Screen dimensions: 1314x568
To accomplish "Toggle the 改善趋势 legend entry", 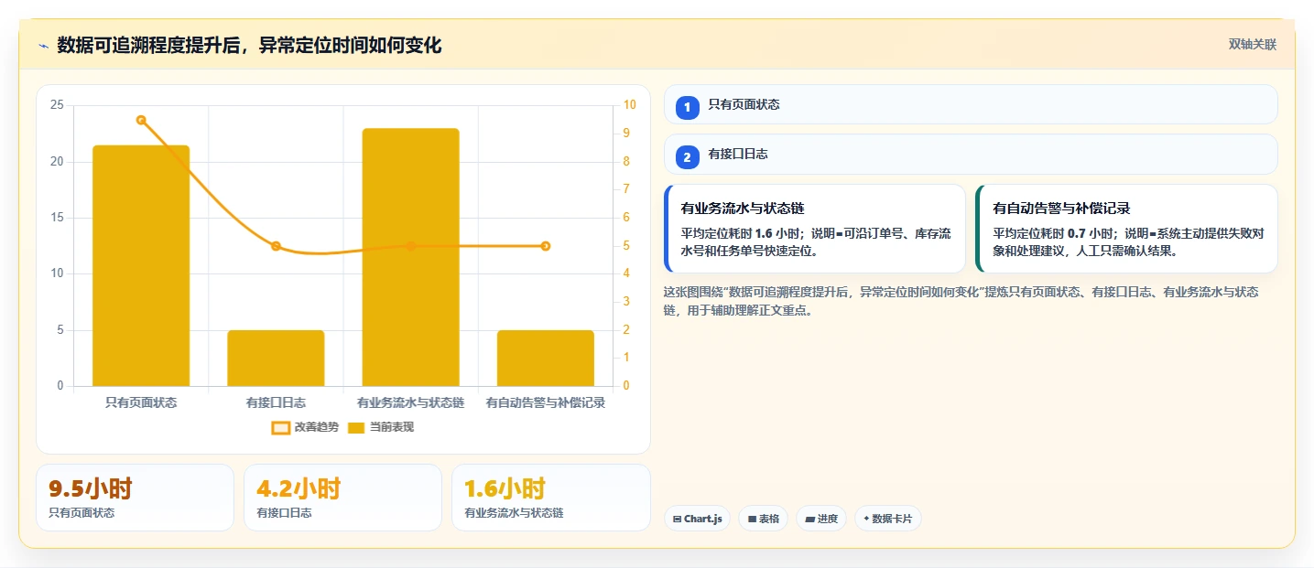I will tap(305, 427).
